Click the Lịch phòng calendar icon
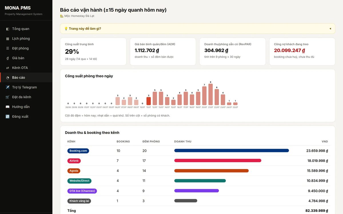This screenshot has height=214, width=343. [x=7, y=39]
